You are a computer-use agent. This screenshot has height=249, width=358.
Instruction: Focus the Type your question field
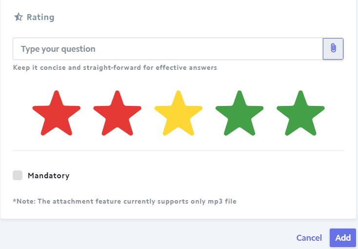pyautogui.click(x=168, y=49)
